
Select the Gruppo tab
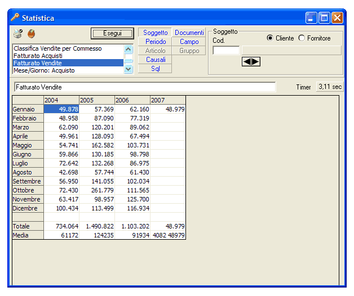(x=189, y=51)
